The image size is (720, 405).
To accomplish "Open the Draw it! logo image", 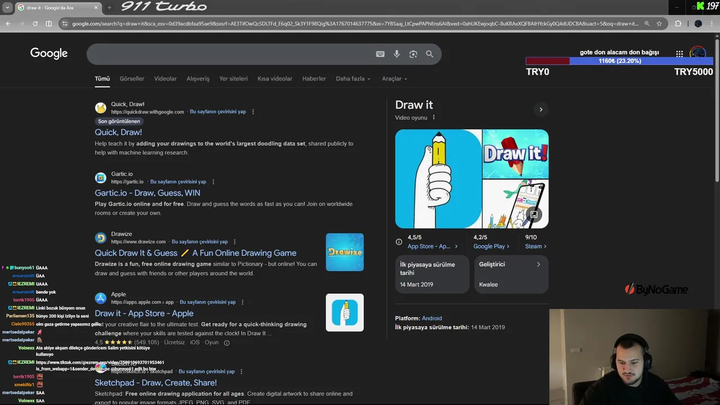I will coord(516,154).
